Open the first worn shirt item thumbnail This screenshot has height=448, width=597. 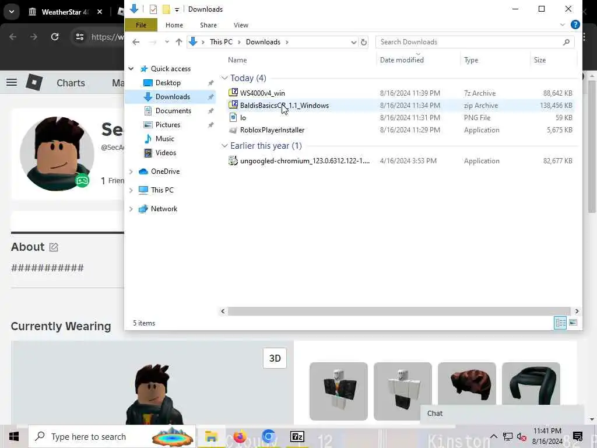[339, 391]
